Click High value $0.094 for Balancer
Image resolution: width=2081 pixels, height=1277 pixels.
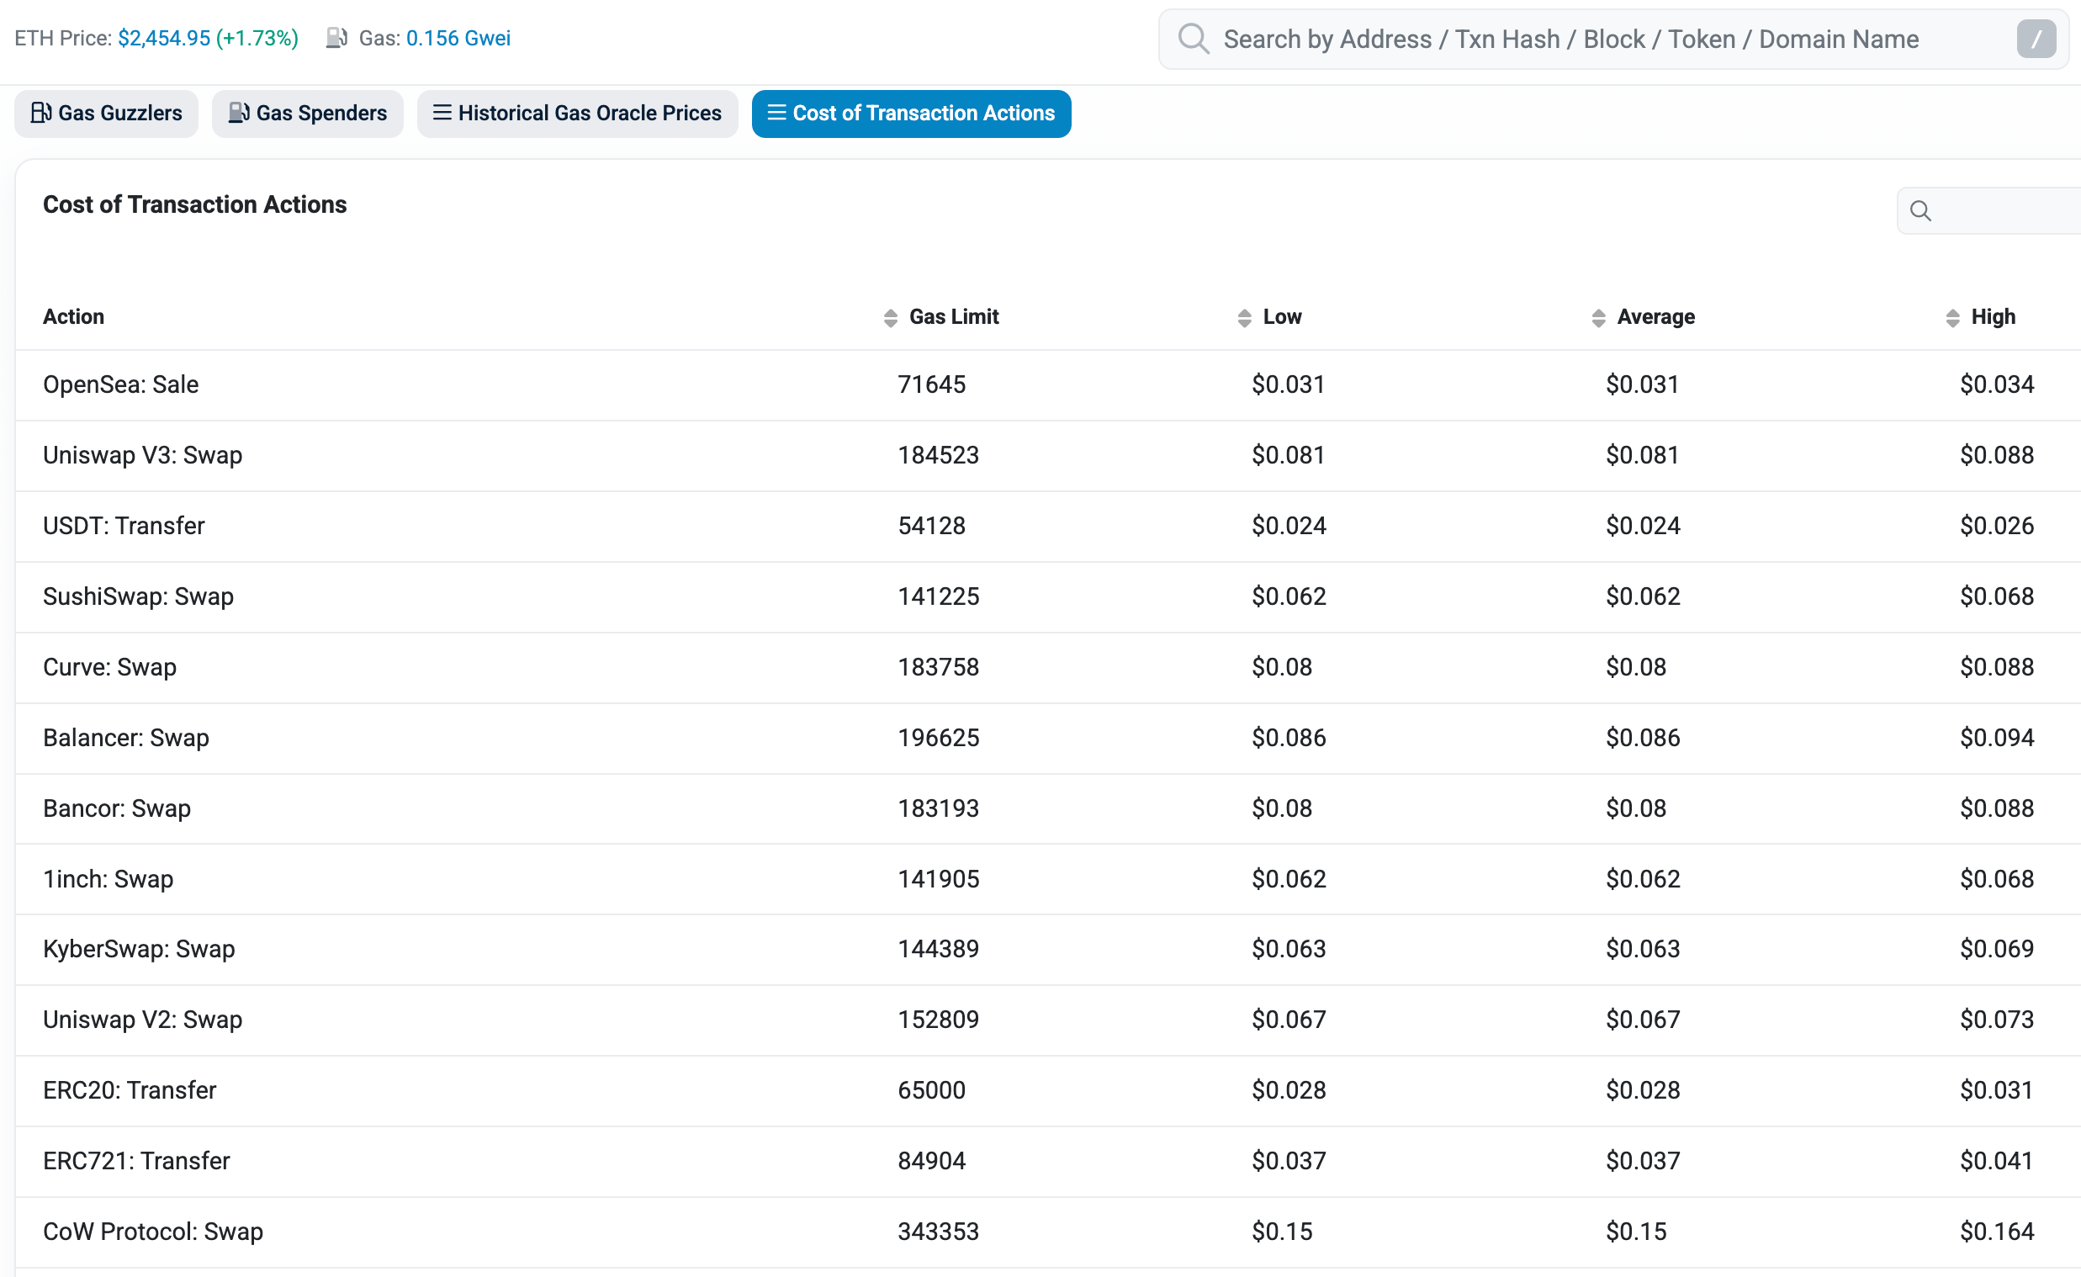coord(1997,737)
